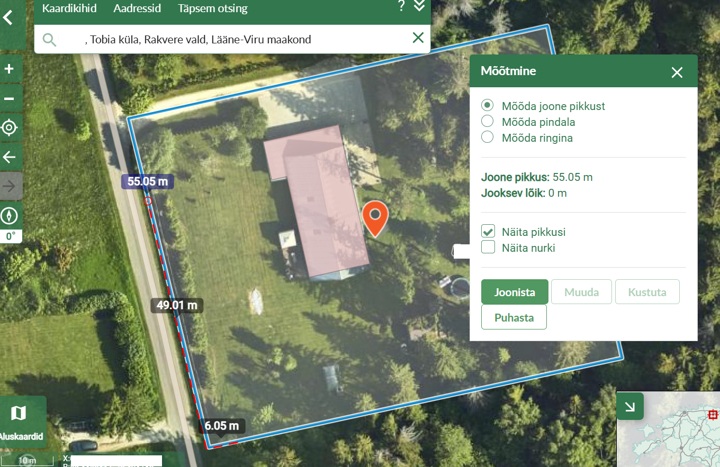The height and width of the screenshot is (467, 720).
Task: Expand the search panel double chevron
Action: pyautogui.click(x=419, y=6)
